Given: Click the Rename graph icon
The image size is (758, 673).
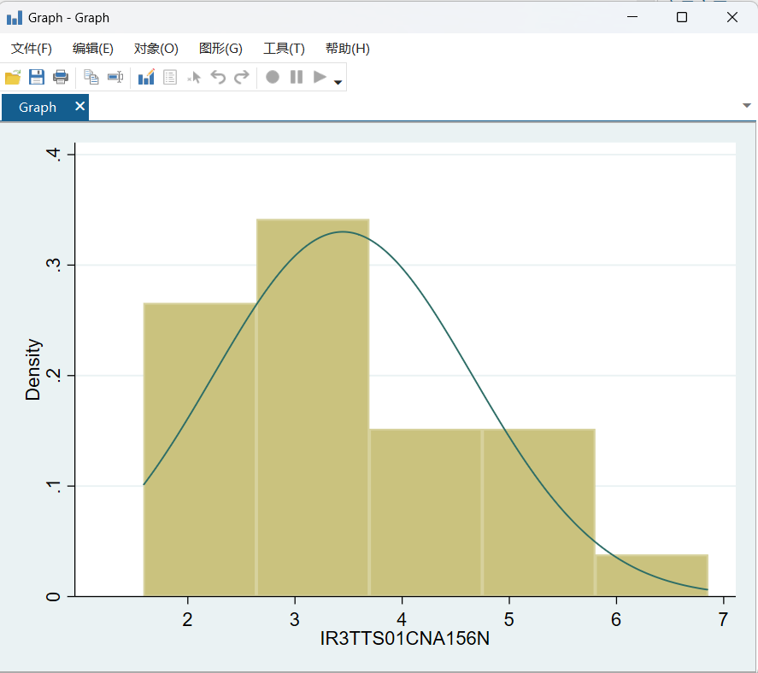Looking at the screenshot, I should pos(115,78).
